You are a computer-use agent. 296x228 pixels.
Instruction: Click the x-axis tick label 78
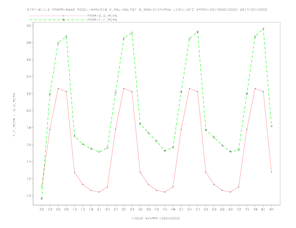[255, 209]
